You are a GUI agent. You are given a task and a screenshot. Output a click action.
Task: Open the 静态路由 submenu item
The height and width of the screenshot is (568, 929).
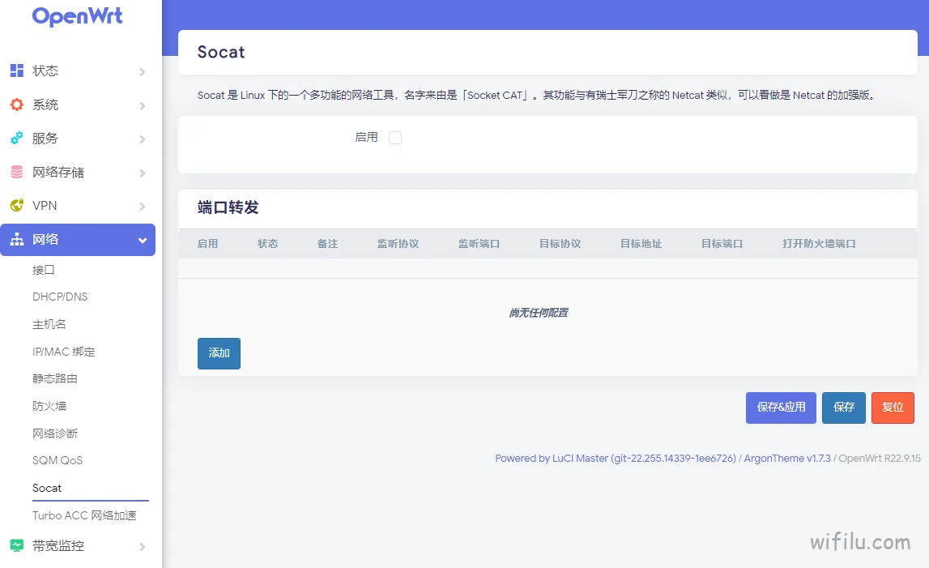point(54,378)
